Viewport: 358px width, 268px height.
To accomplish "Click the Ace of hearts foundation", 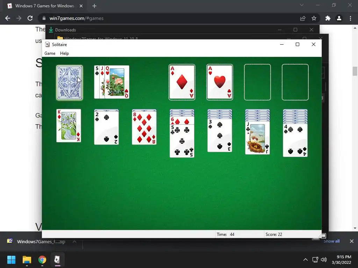I will [x=220, y=82].
